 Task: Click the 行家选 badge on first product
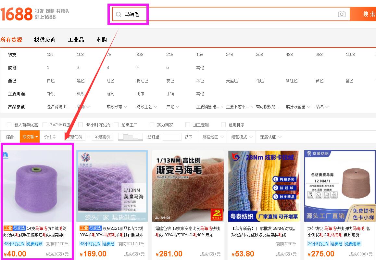point(19,228)
